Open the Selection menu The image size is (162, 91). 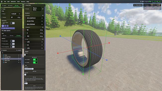pyautogui.click(x=13, y=2)
